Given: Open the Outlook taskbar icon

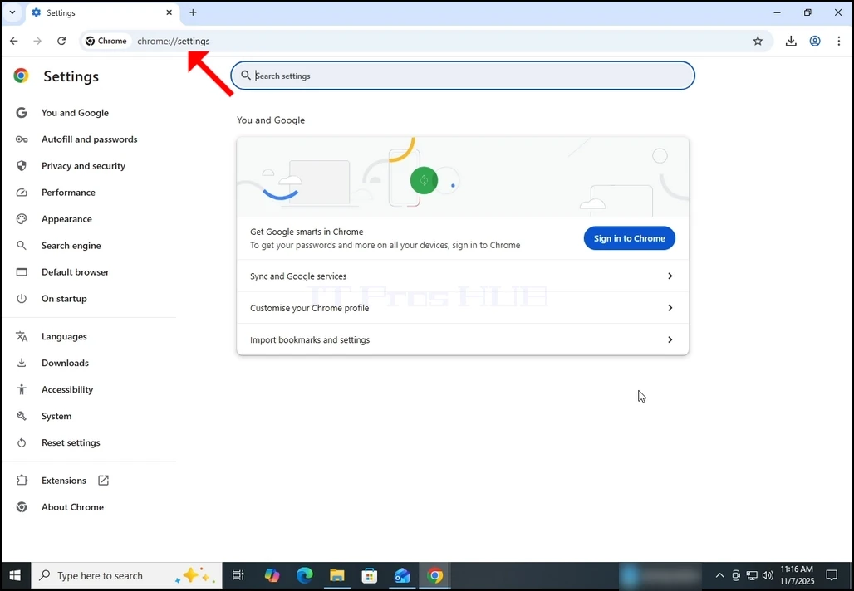Looking at the screenshot, I should tap(402, 576).
